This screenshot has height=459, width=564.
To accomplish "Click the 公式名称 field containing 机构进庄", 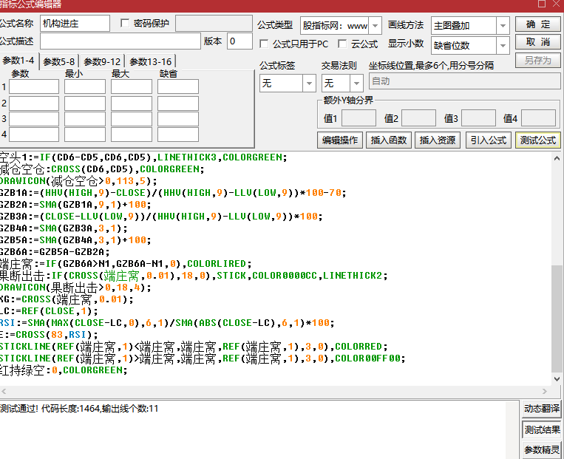I will 75,24.
